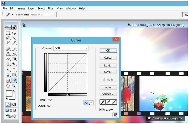
Task: Swap foreground and background colors
Action: (x=14, y=91)
